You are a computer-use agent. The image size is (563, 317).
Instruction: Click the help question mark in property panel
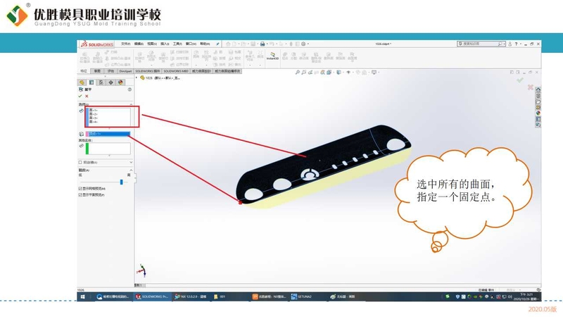(129, 89)
